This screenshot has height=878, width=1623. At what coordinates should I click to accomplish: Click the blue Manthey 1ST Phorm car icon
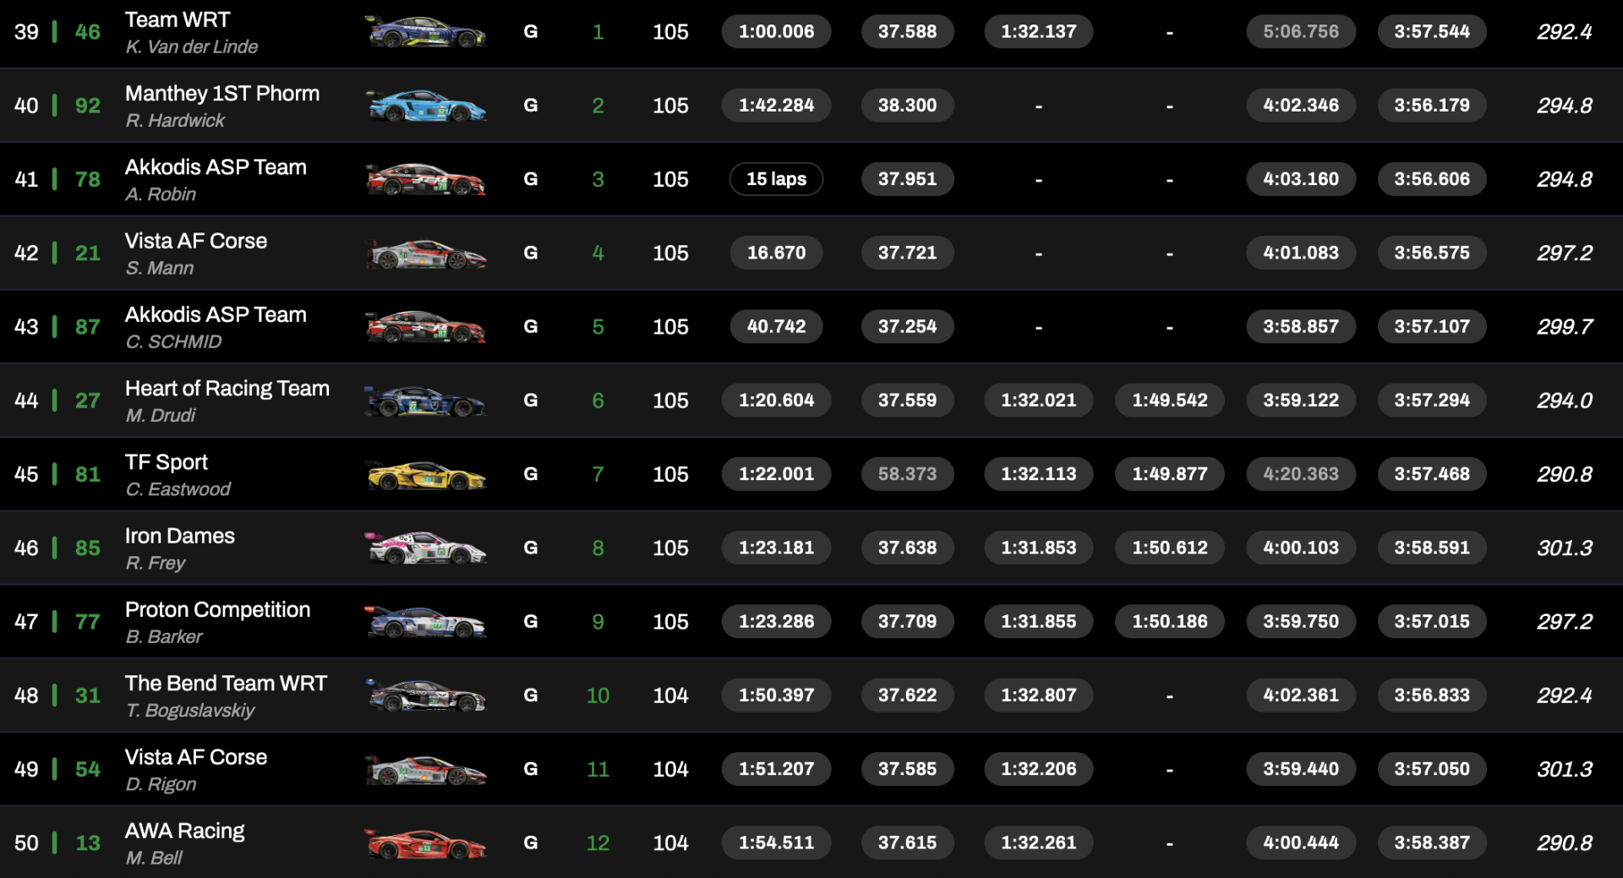pos(425,106)
